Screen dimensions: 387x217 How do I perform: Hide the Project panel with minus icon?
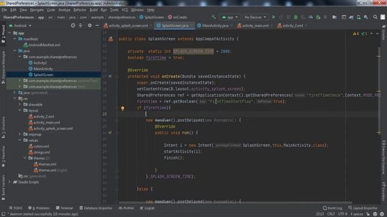[x=97, y=25]
